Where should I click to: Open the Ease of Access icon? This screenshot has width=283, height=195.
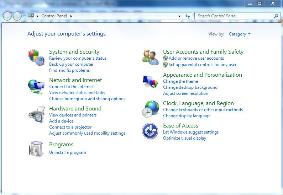coord(150,131)
